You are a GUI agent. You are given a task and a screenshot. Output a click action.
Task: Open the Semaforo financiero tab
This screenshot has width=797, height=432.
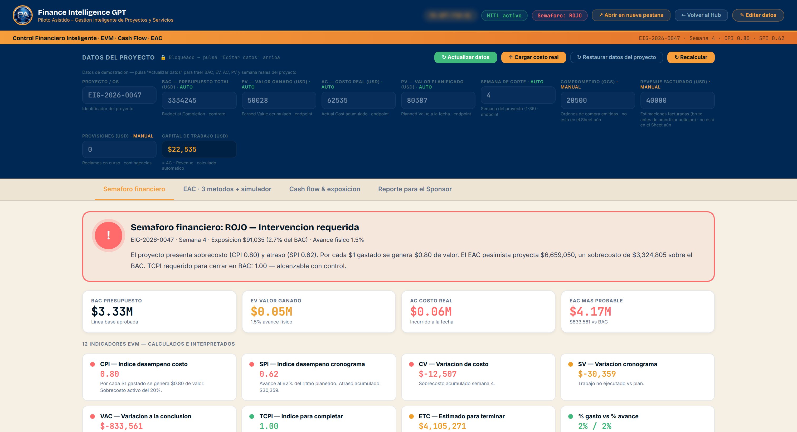[134, 189]
